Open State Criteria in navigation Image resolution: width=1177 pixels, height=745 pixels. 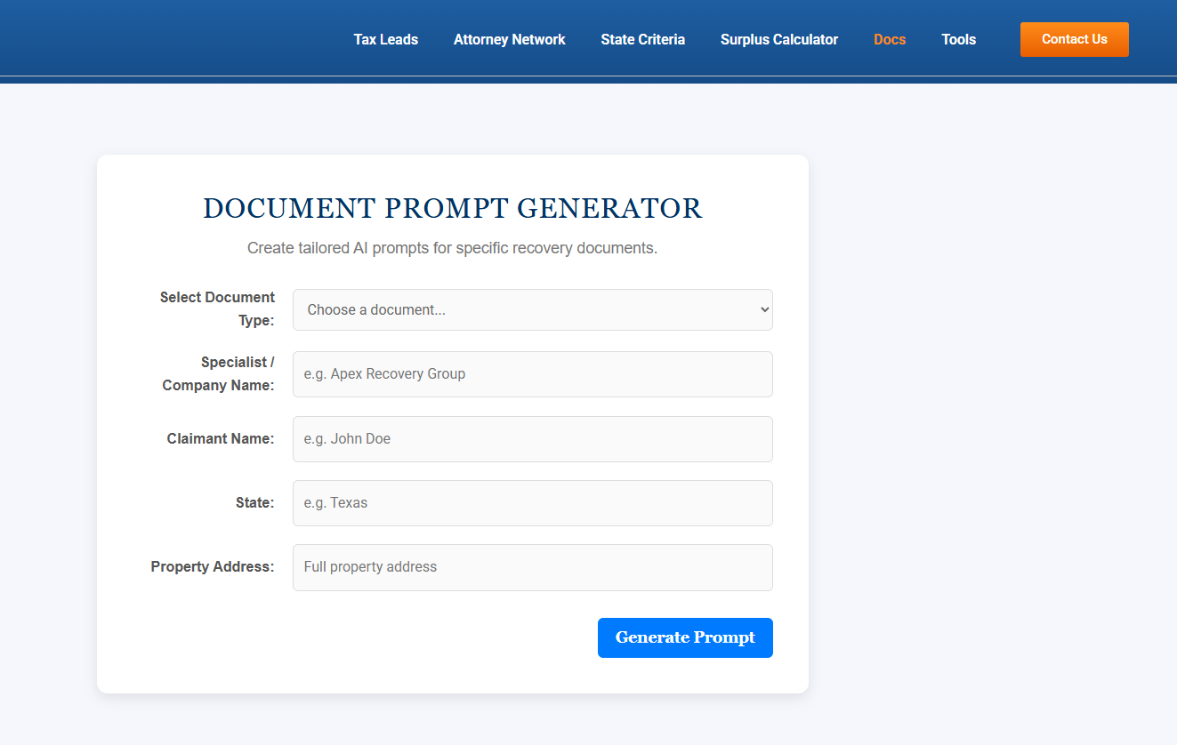click(642, 39)
